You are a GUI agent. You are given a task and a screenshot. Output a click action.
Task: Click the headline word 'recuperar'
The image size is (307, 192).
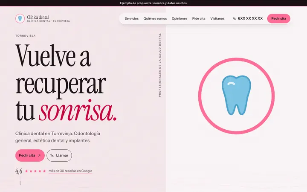coord(61,86)
